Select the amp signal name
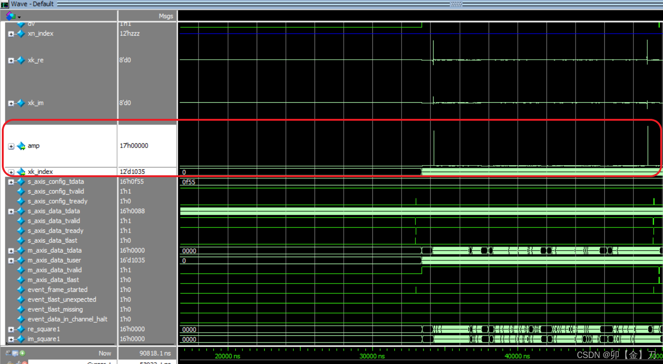Viewport: 663px width, 364px height. click(x=34, y=146)
